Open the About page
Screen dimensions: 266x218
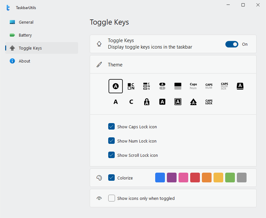tap(24, 61)
